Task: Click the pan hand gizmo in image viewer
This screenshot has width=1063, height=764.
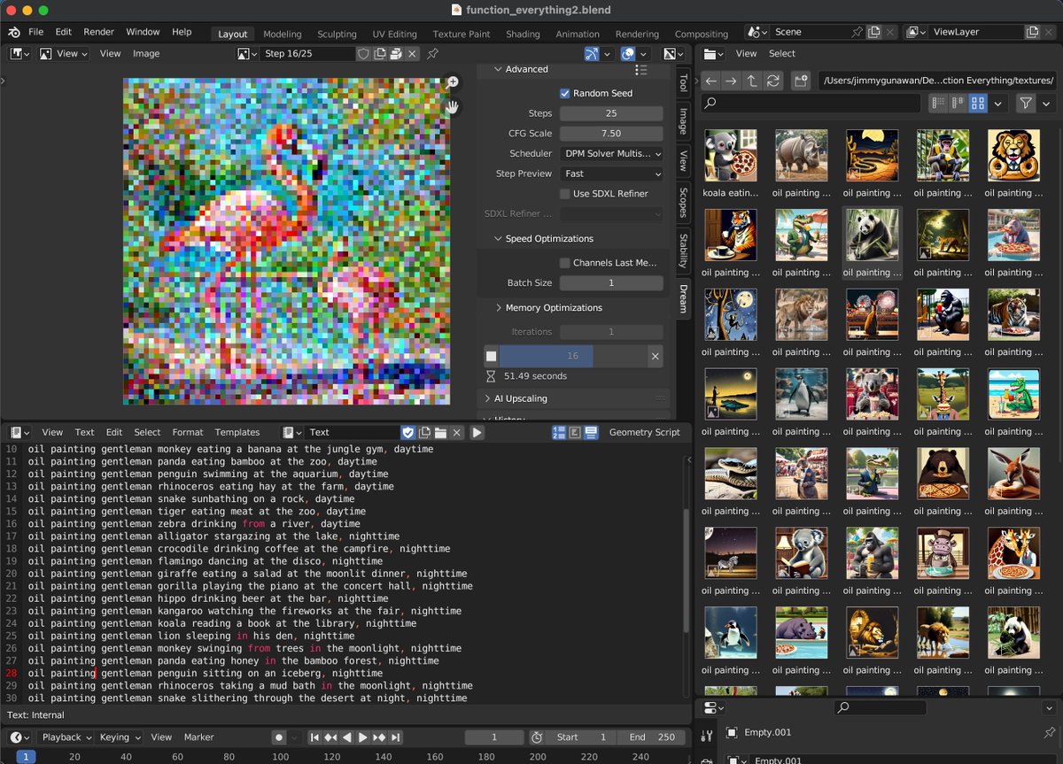Action: [453, 107]
